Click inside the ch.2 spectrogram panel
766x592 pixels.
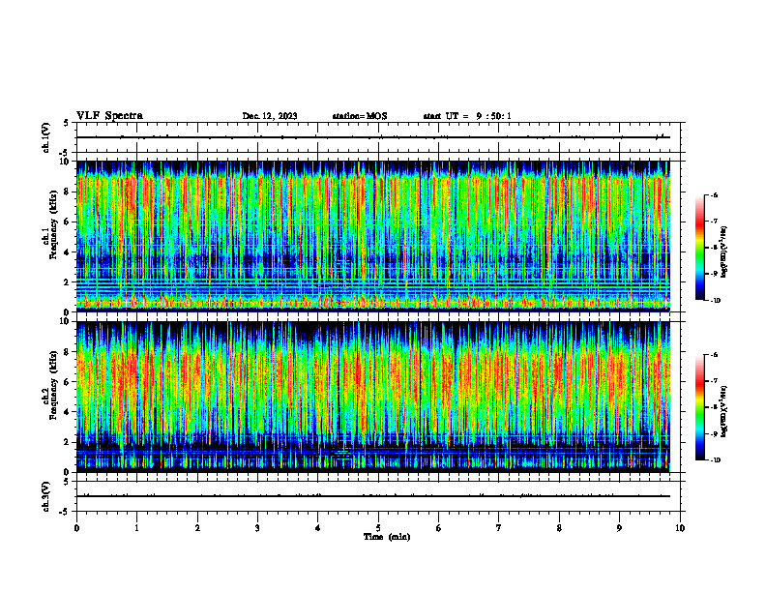pos(373,397)
